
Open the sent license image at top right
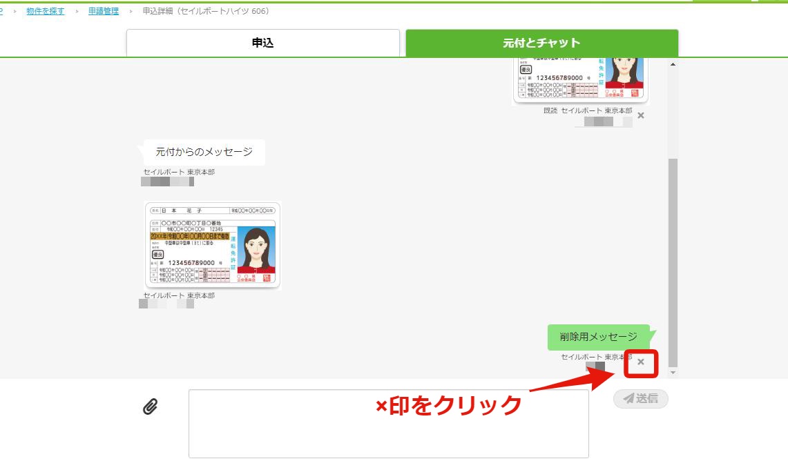(x=580, y=80)
